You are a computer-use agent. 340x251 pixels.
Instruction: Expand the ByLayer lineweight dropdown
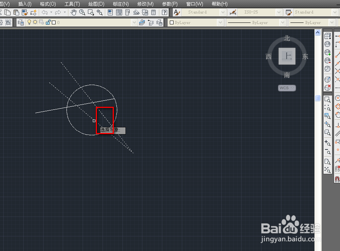pyautogui.click(x=332, y=22)
